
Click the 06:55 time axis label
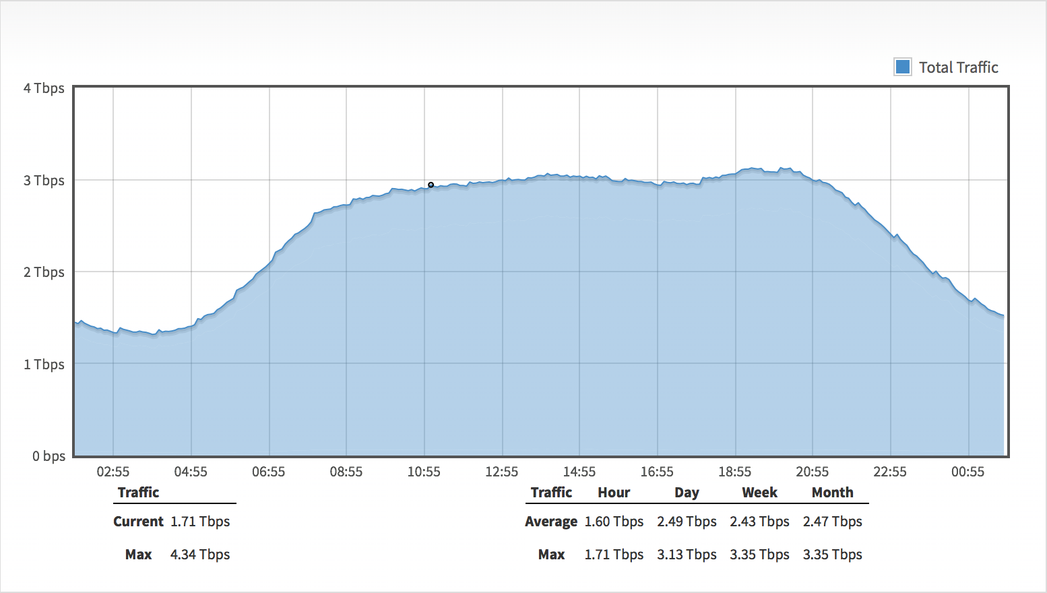point(269,472)
